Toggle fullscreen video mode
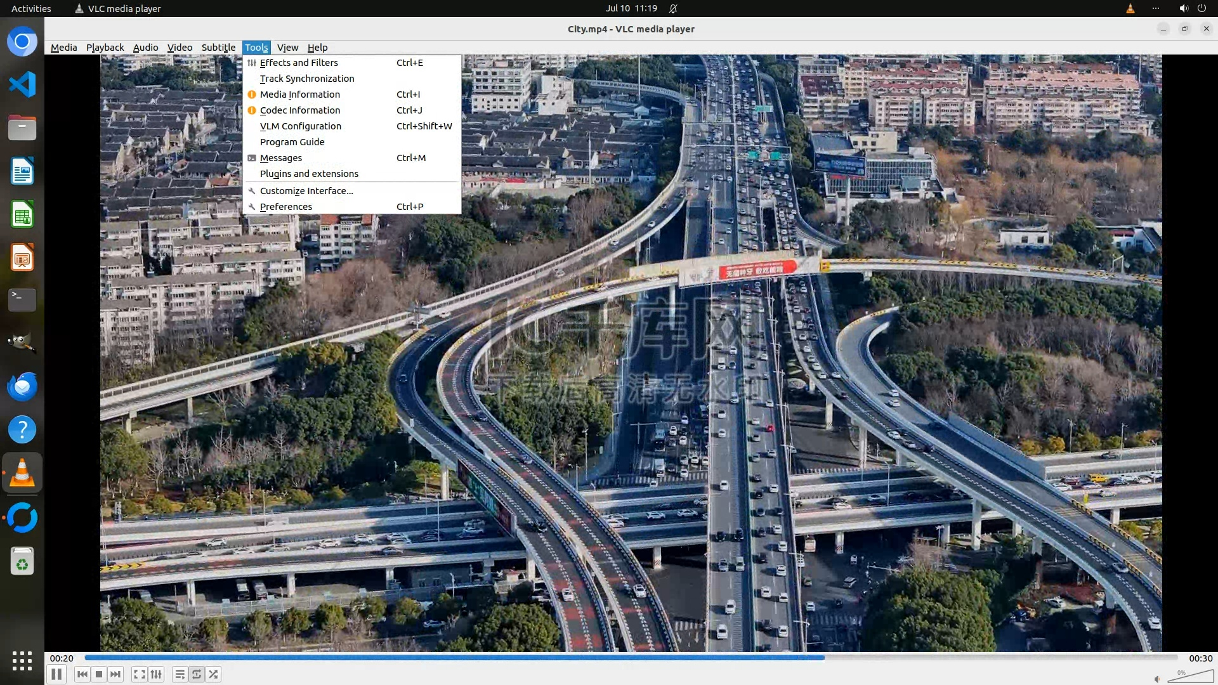1218x685 pixels. (139, 674)
